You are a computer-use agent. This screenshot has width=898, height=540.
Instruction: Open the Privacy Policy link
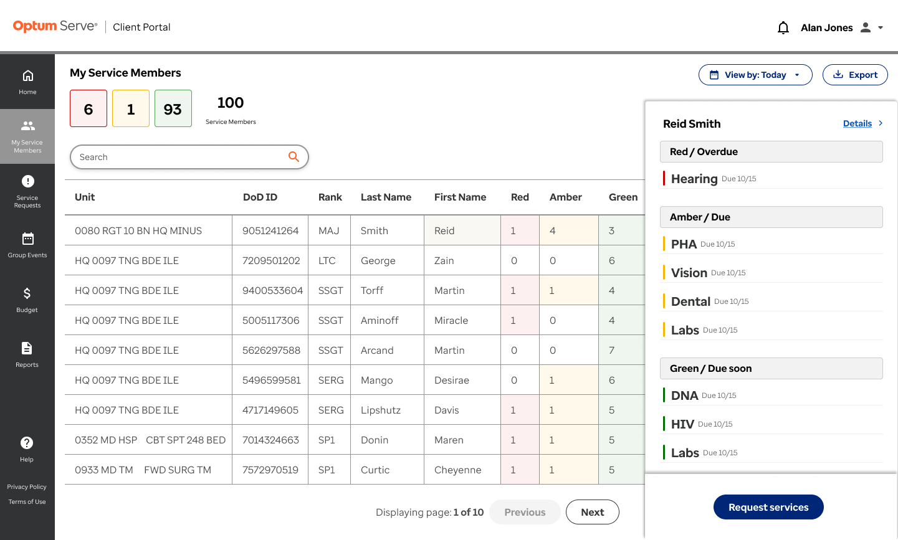pyautogui.click(x=27, y=487)
